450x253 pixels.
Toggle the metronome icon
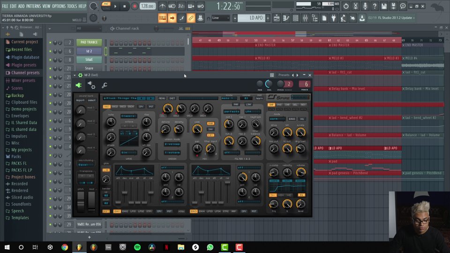[x=163, y=6]
